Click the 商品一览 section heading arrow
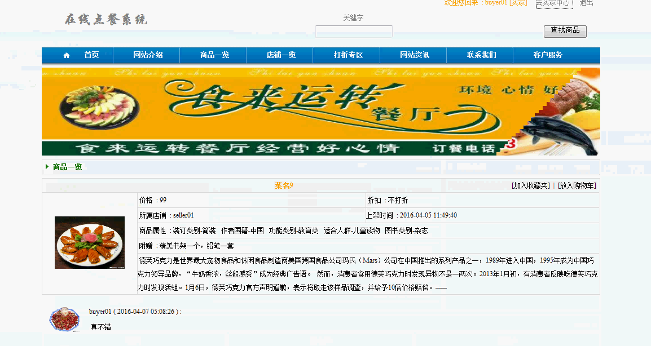 point(47,166)
